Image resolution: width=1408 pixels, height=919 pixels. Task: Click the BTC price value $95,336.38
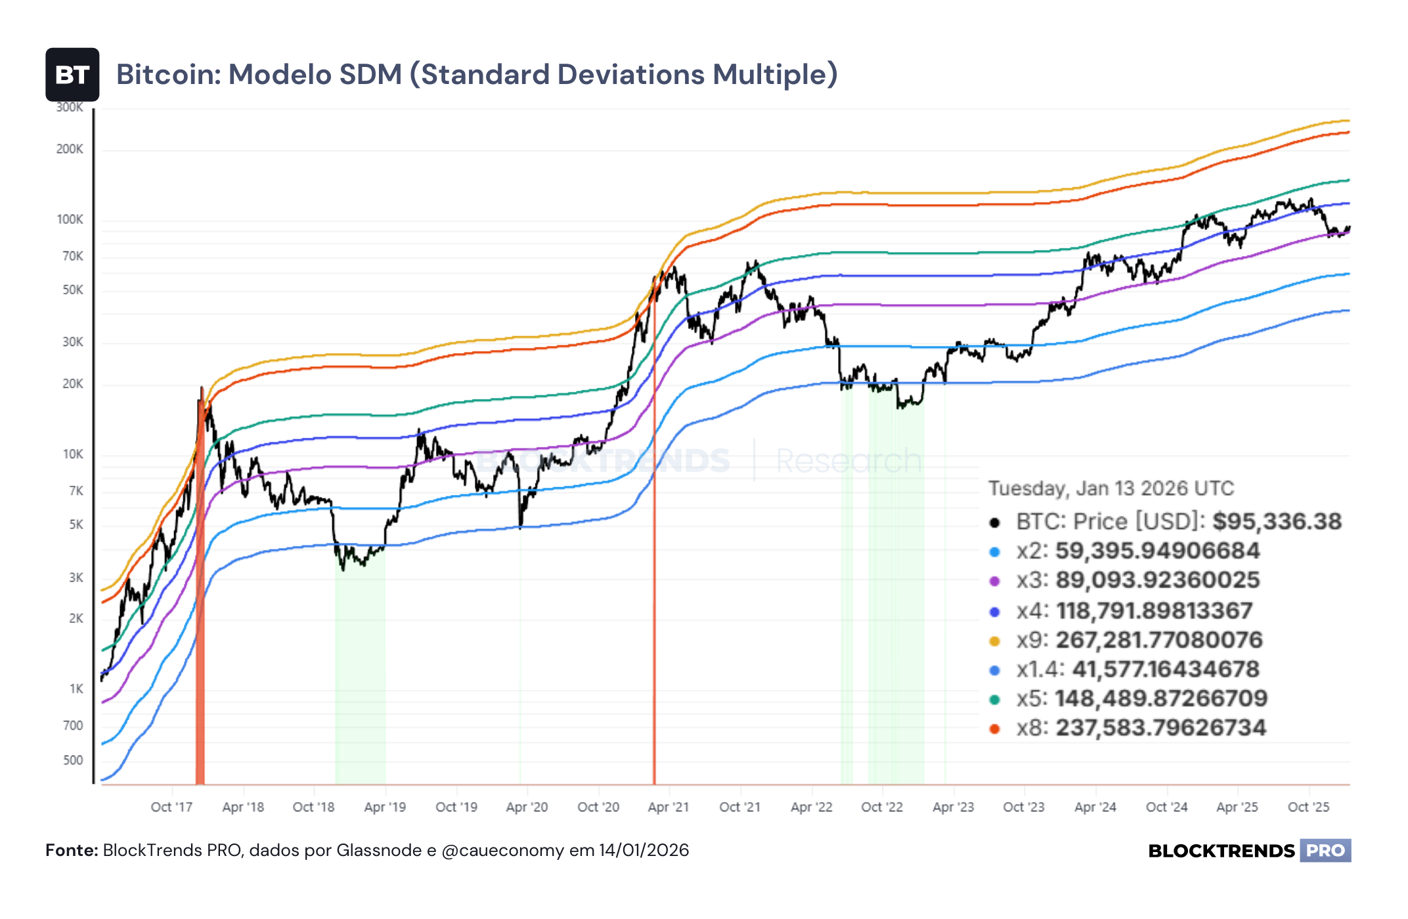(x=1277, y=521)
